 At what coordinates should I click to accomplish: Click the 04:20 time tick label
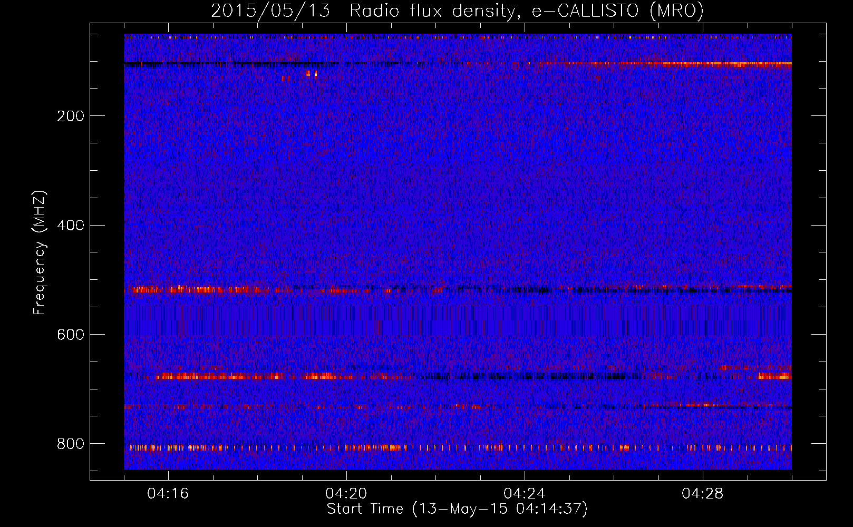click(x=346, y=494)
